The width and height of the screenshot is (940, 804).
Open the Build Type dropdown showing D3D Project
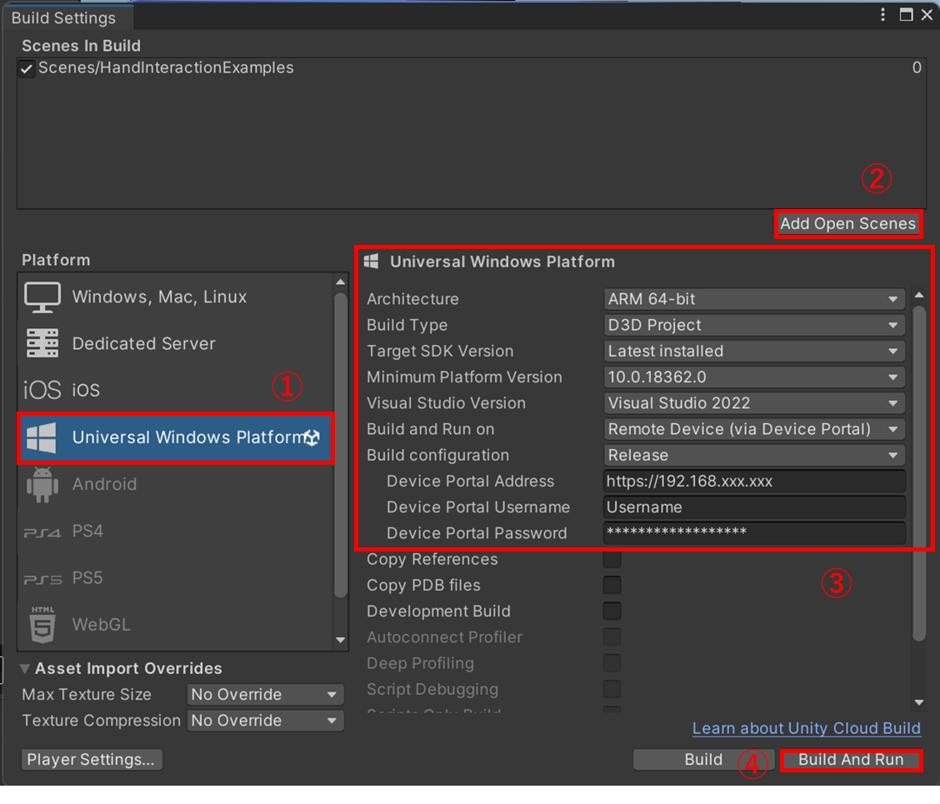tap(754, 325)
